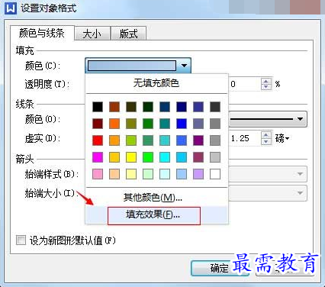Image resolution: width=325 pixels, height=287 pixels.
Task: Open the fill color dropdown arrow
Action: [x=184, y=66]
